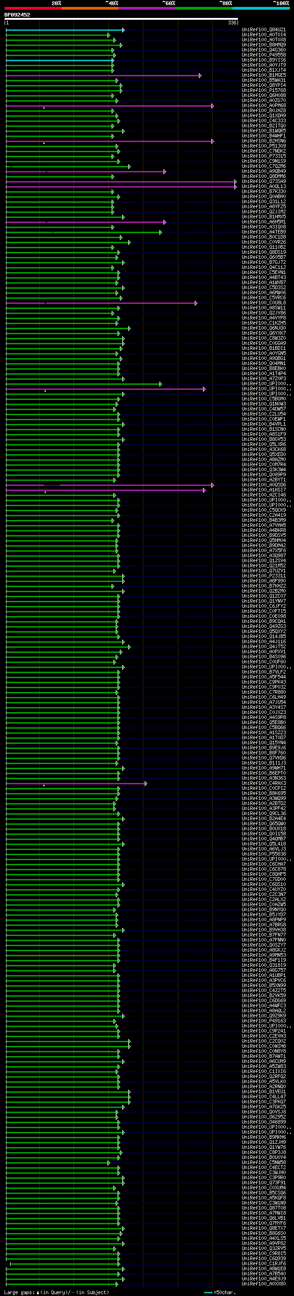The width and height of the screenshot is (294, 1296).
Task: Select hit label UniRef100_B7K330
Action: pos(263,192)
